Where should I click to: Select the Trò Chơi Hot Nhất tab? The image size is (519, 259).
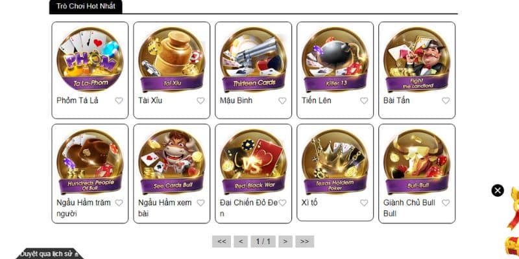(86, 6)
